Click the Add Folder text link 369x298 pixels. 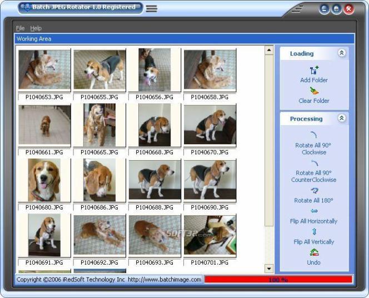pyautogui.click(x=314, y=80)
